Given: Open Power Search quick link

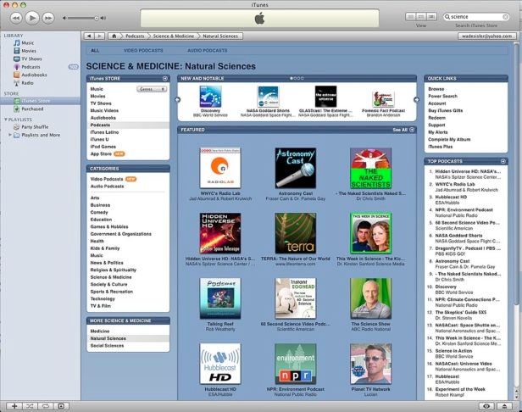Looking at the screenshot, I should (442, 97).
